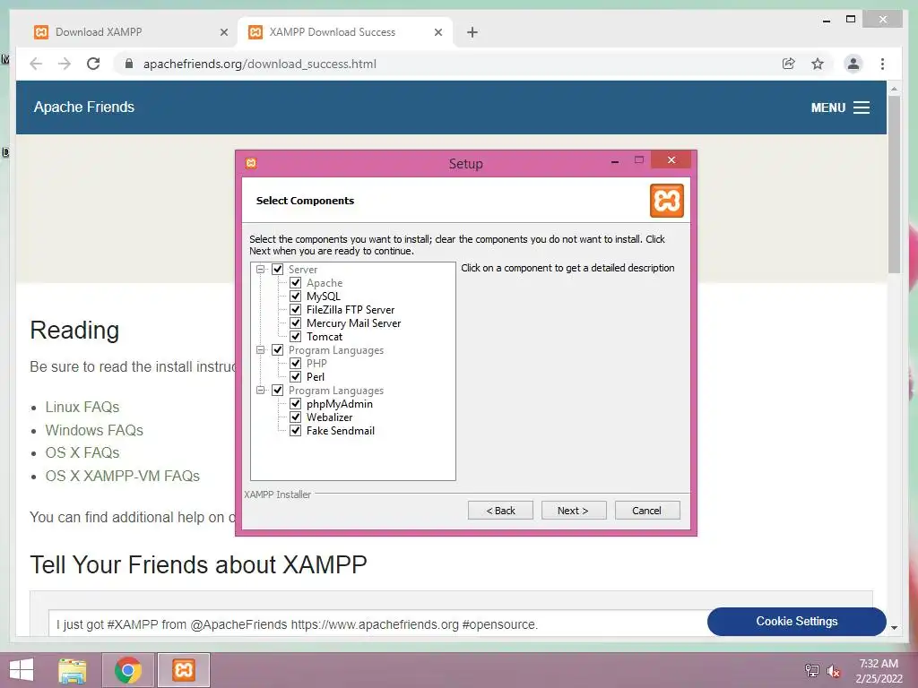The image size is (918, 688).
Task: Uncheck the phpMyAdmin component
Action: (x=296, y=404)
